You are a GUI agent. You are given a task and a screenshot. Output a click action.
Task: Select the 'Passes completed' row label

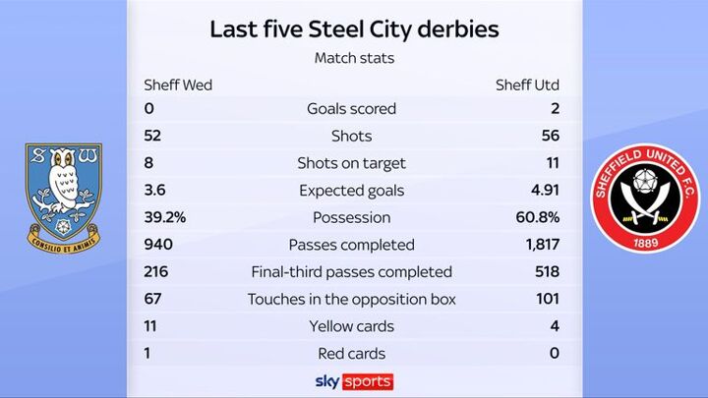pos(351,245)
